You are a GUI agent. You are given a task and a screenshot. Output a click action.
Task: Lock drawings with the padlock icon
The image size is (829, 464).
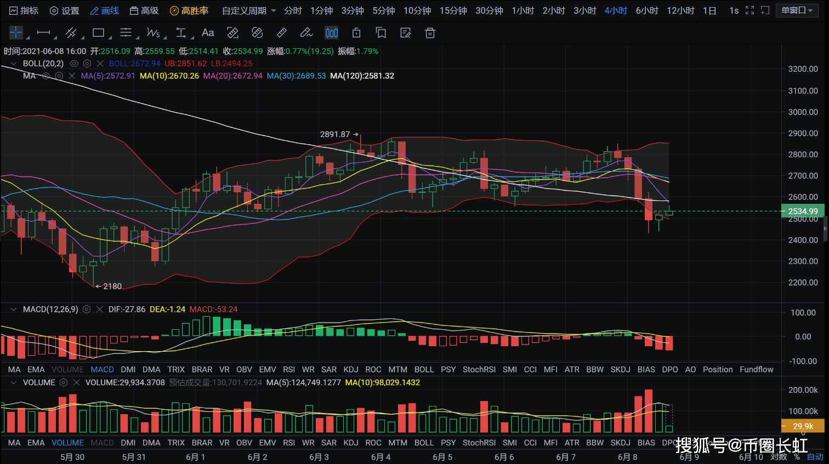click(356, 33)
